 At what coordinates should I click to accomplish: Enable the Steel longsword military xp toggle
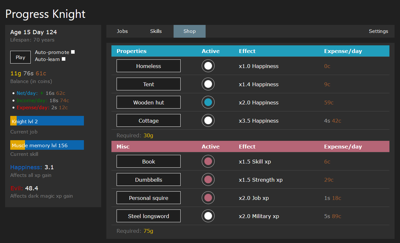(x=208, y=216)
